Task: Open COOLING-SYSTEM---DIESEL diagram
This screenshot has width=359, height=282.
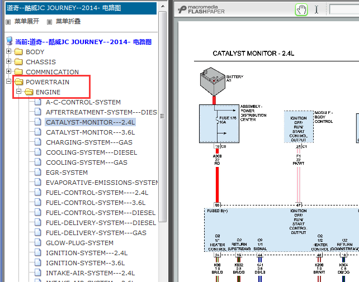Action: tap(91, 152)
